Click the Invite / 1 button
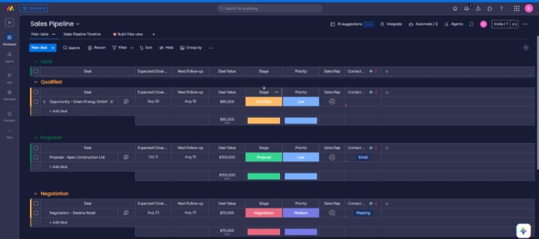This screenshot has width=539, height=239. (501, 24)
